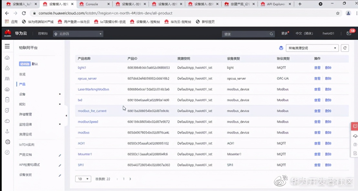Click the search input field in the header

coord(246,34)
